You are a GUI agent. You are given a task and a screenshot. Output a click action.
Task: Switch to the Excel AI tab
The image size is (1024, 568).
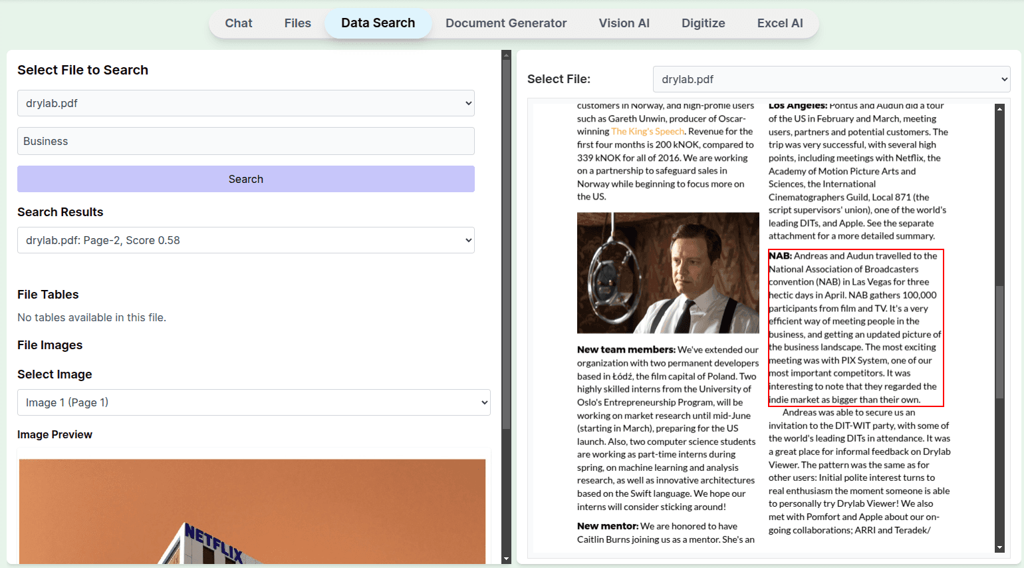click(780, 23)
